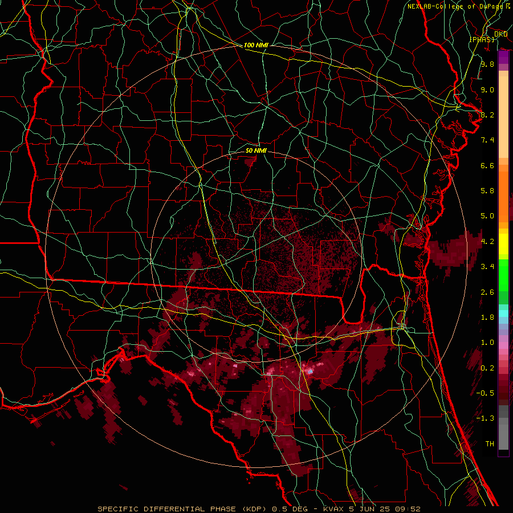Click the 7.4 scale value
This screenshot has height=513, width=513.
tap(487, 140)
